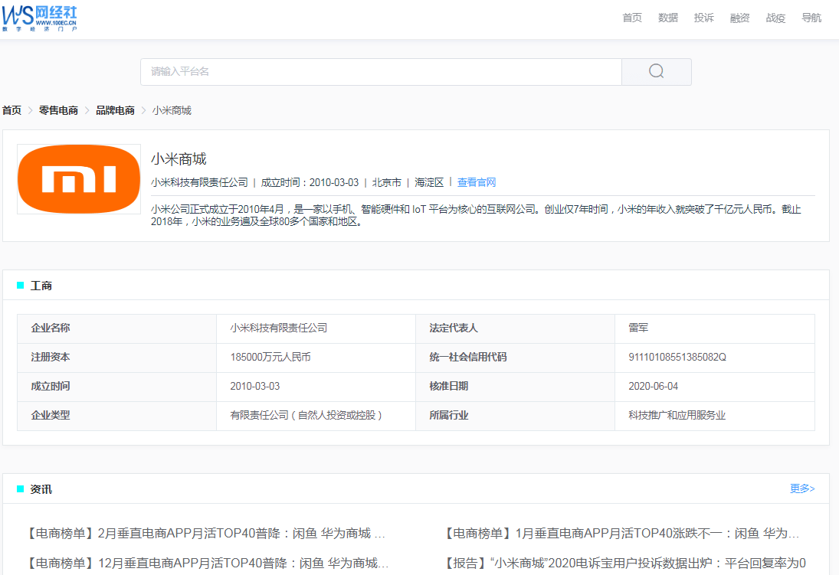This screenshot has width=839, height=575.
Task: Click the 科技推广和应用服务业 value
Action: (x=677, y=415)
